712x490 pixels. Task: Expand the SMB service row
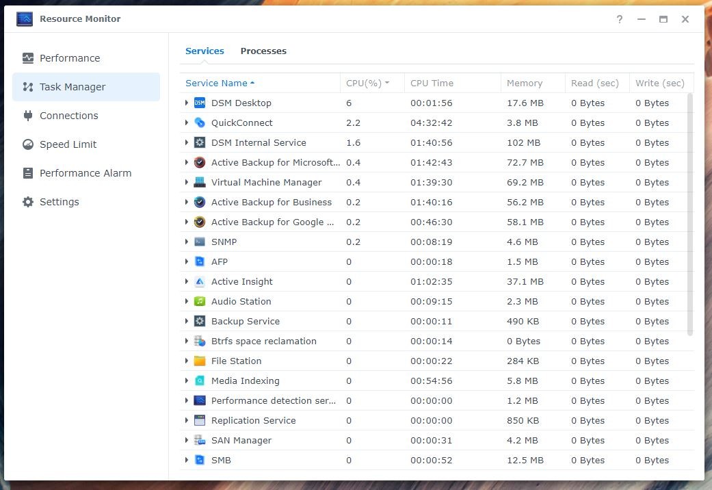187,460
